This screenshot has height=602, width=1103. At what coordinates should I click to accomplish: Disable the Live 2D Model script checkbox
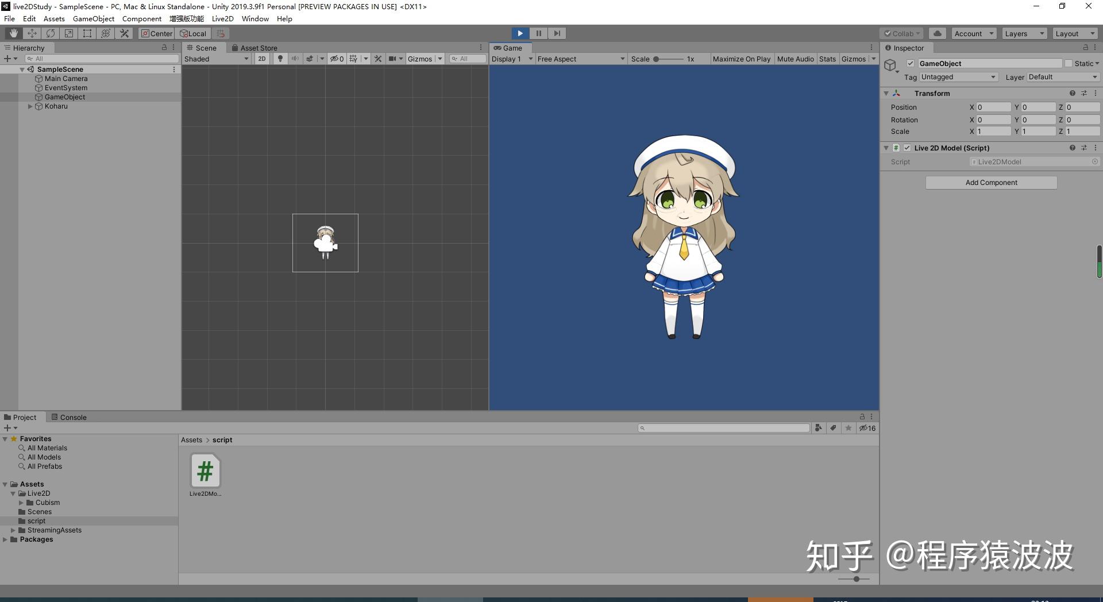(x=908, y=148)
